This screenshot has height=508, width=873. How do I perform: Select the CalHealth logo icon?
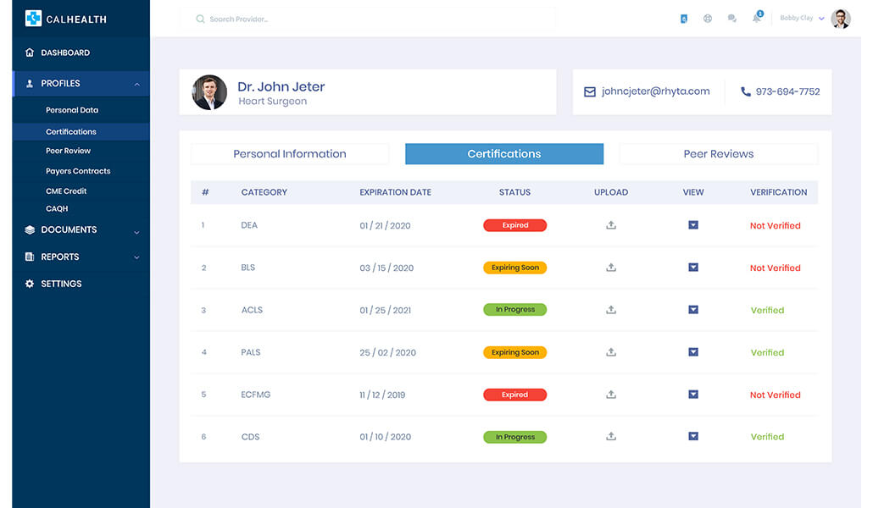33,18
